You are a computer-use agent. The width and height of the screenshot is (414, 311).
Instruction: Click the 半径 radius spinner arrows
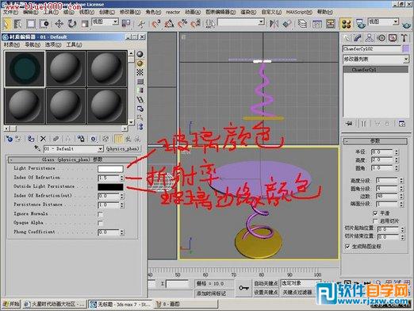[397, 152]
